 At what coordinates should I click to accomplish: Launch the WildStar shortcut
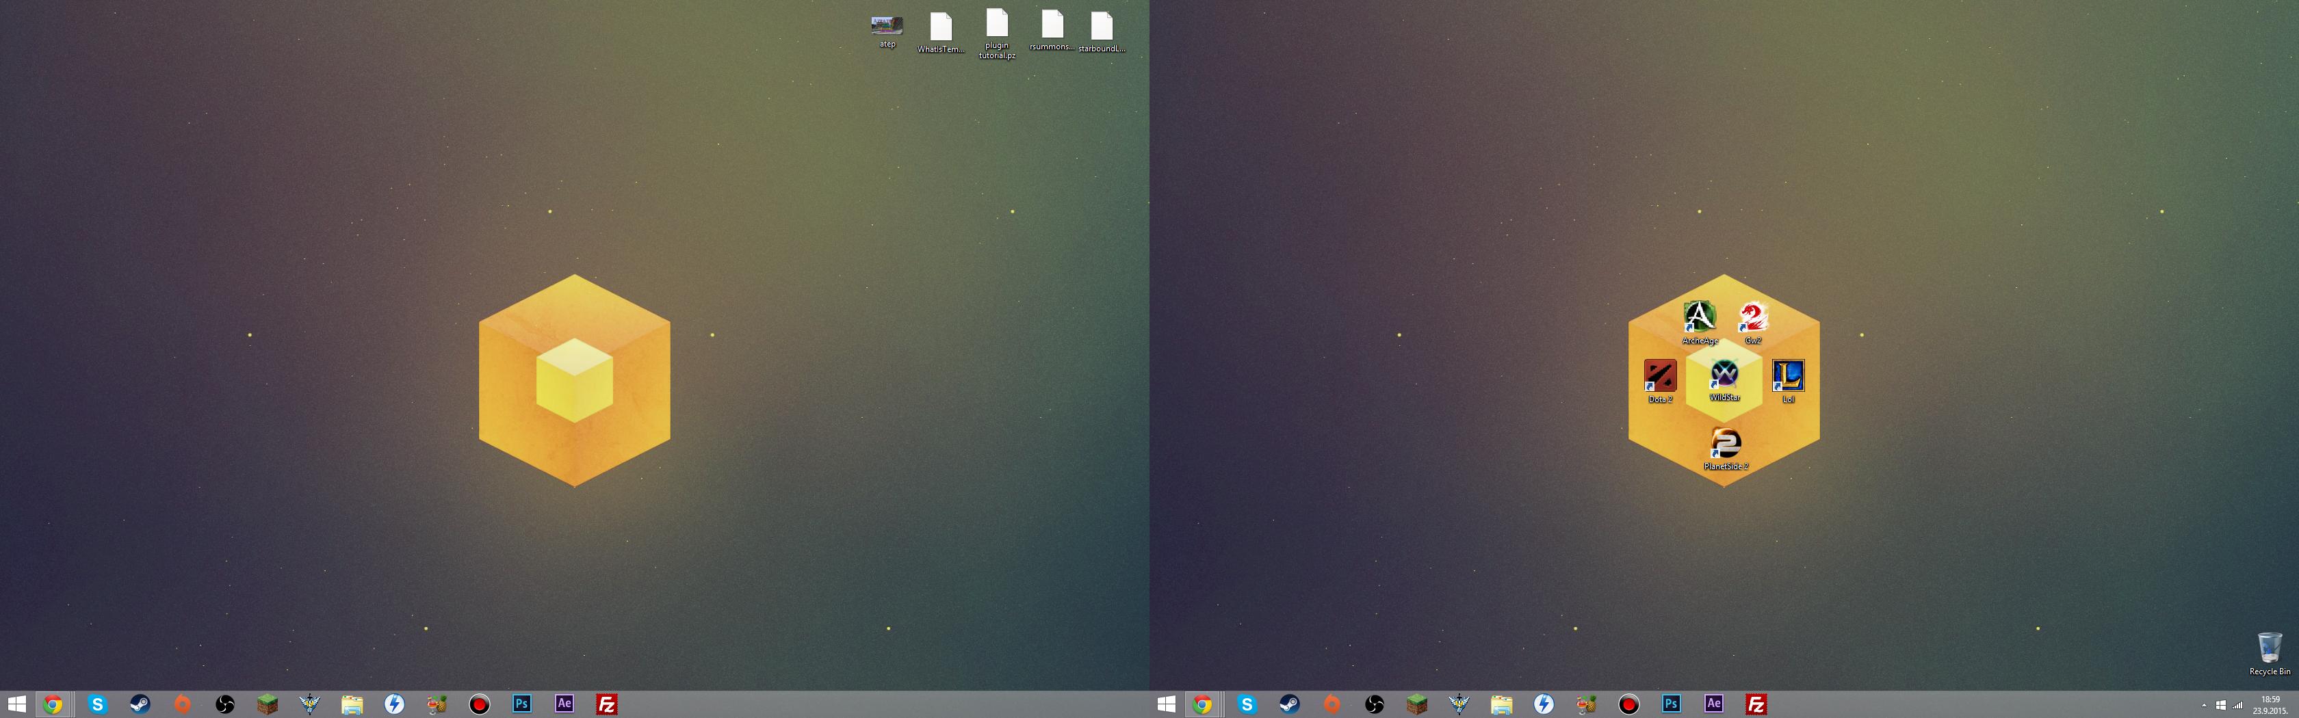coord(1724,375)
